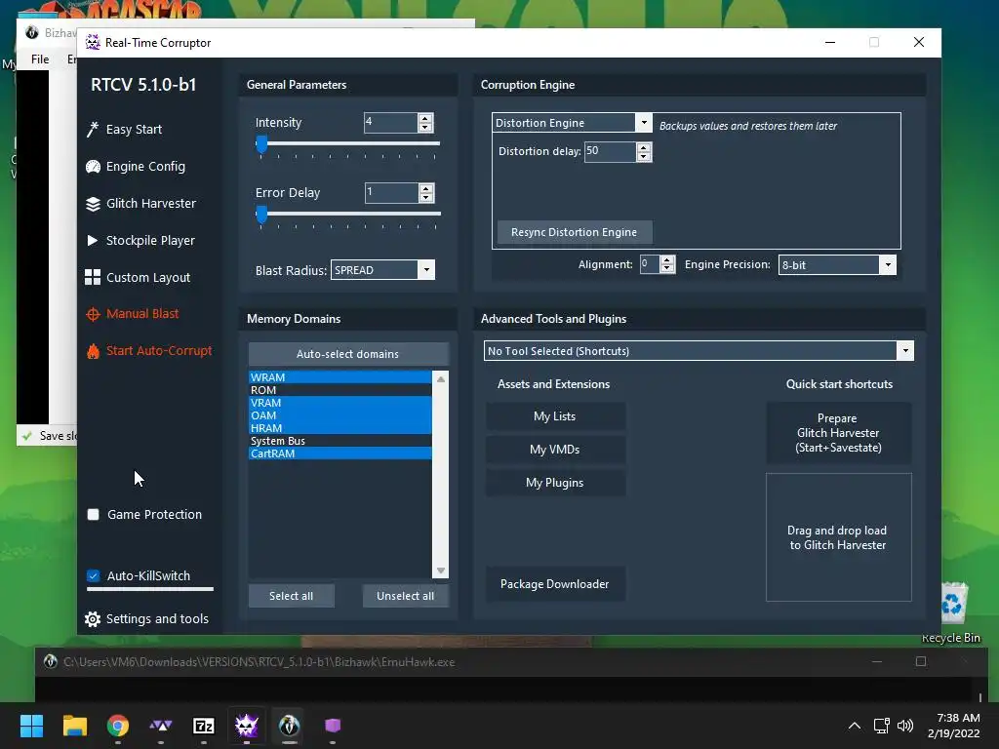The width and height of the screenshot is (999, 749).
Task: Open network icon in system tray
Action: coord(881,726)
